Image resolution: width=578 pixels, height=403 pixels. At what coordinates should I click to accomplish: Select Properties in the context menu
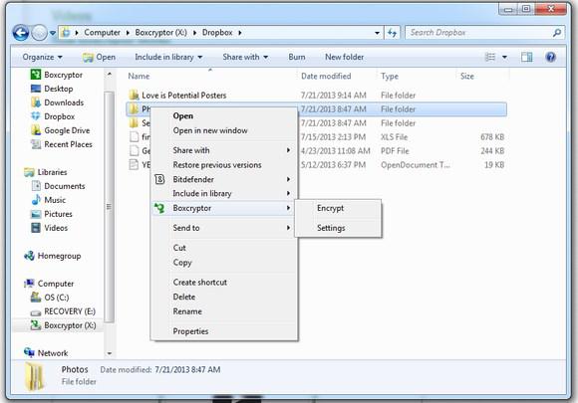(x=190, y=331)
